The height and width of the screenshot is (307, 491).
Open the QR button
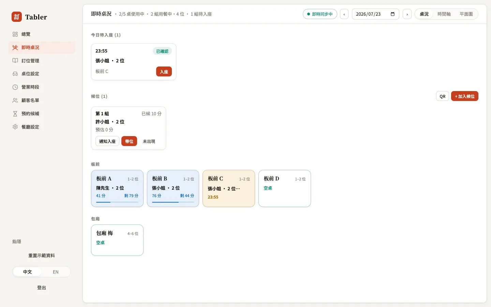(x=442, y=96)
